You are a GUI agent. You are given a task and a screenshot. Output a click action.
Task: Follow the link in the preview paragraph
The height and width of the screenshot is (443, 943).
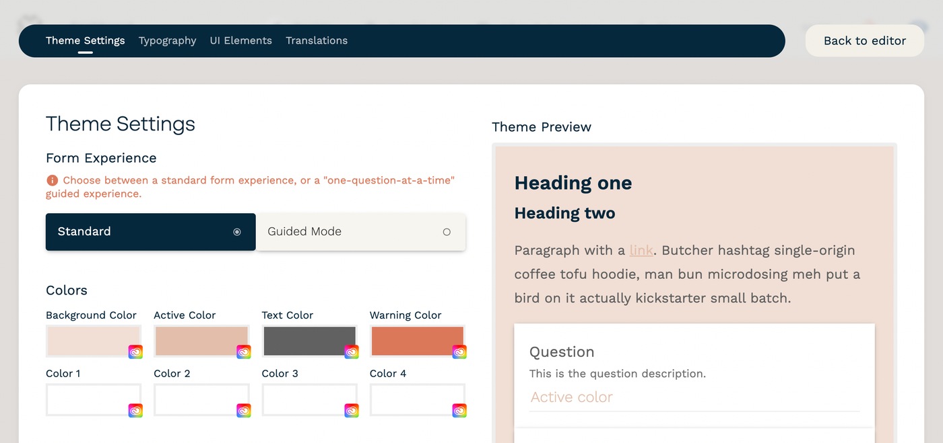[641, 249]
